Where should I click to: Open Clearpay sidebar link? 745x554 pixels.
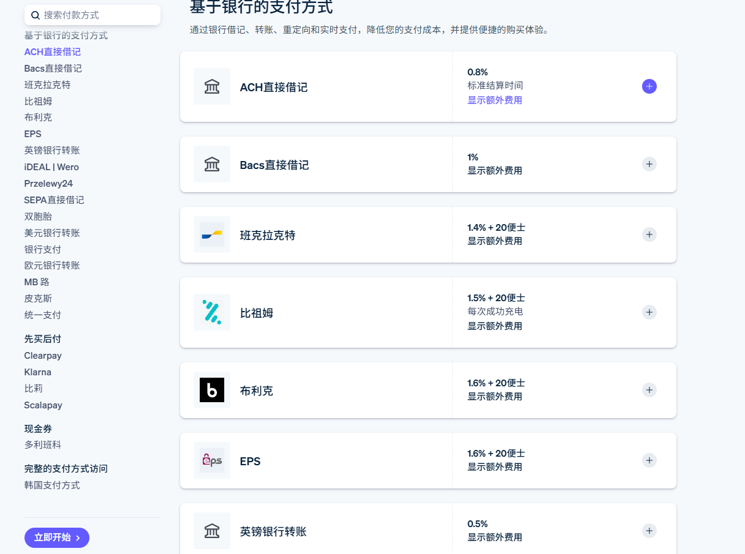point(43,356)
